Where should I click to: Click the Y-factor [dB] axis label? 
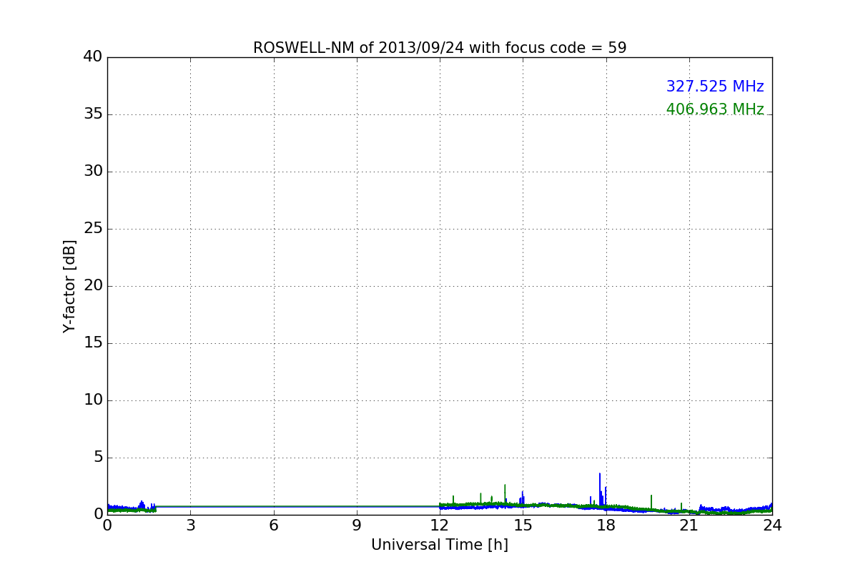pyautogui.click(x=69, y=286)
